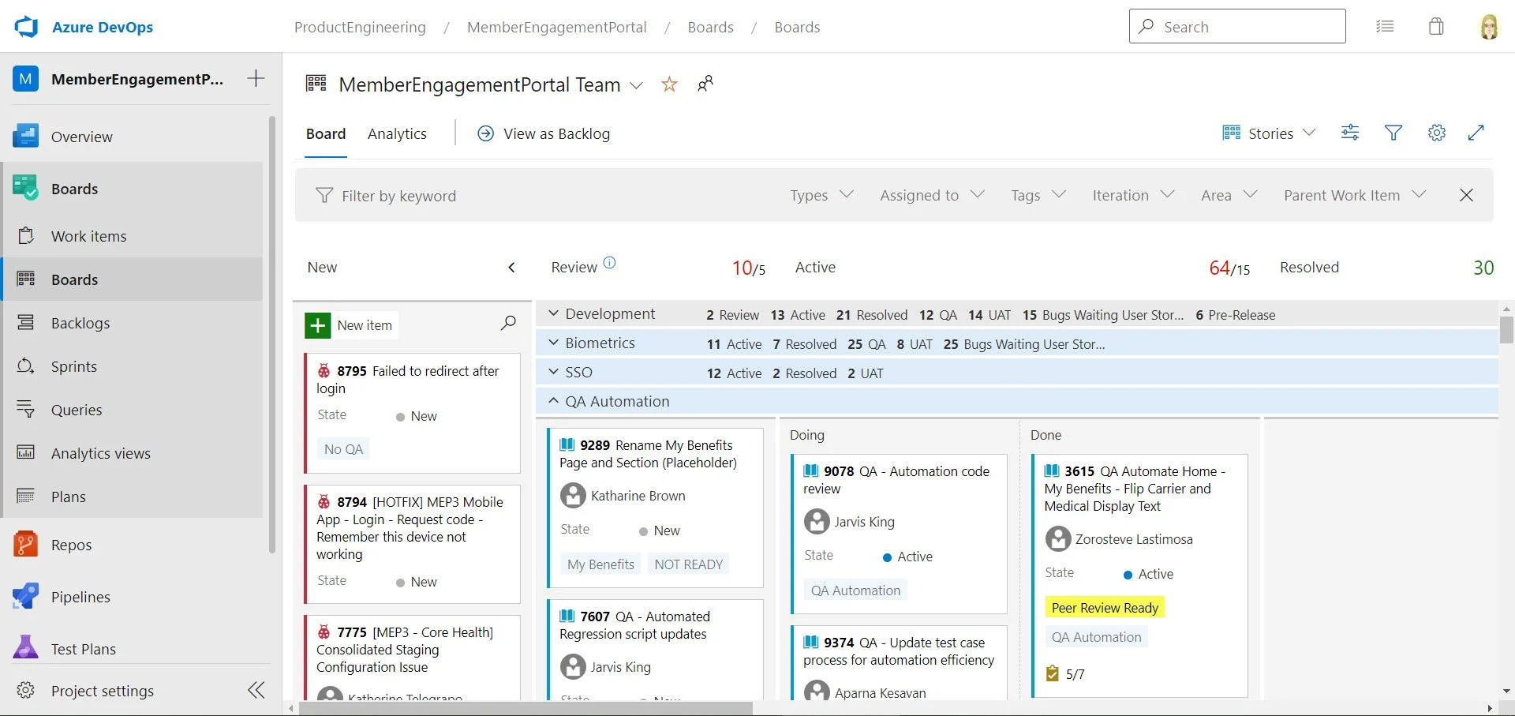Open work item 8795 Failed to redirect
This screenshot has width=1515, height=716.
point(408,379)
